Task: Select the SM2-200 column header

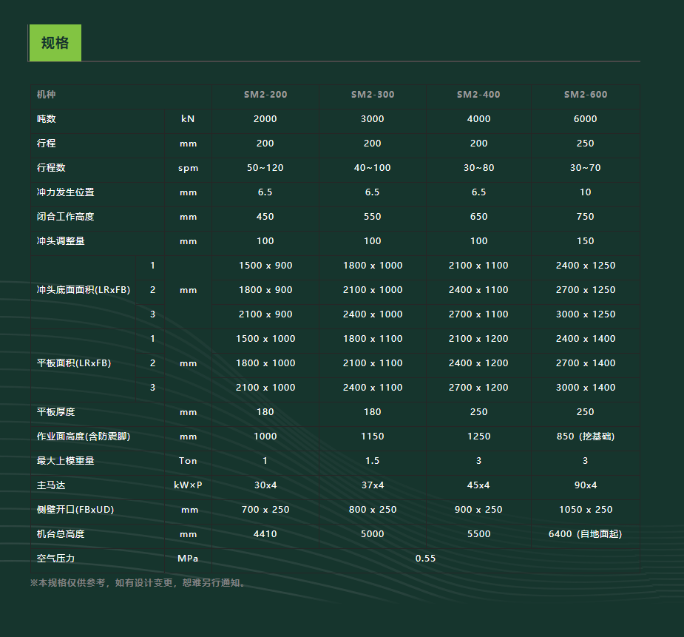Action: tap(265, 95)
